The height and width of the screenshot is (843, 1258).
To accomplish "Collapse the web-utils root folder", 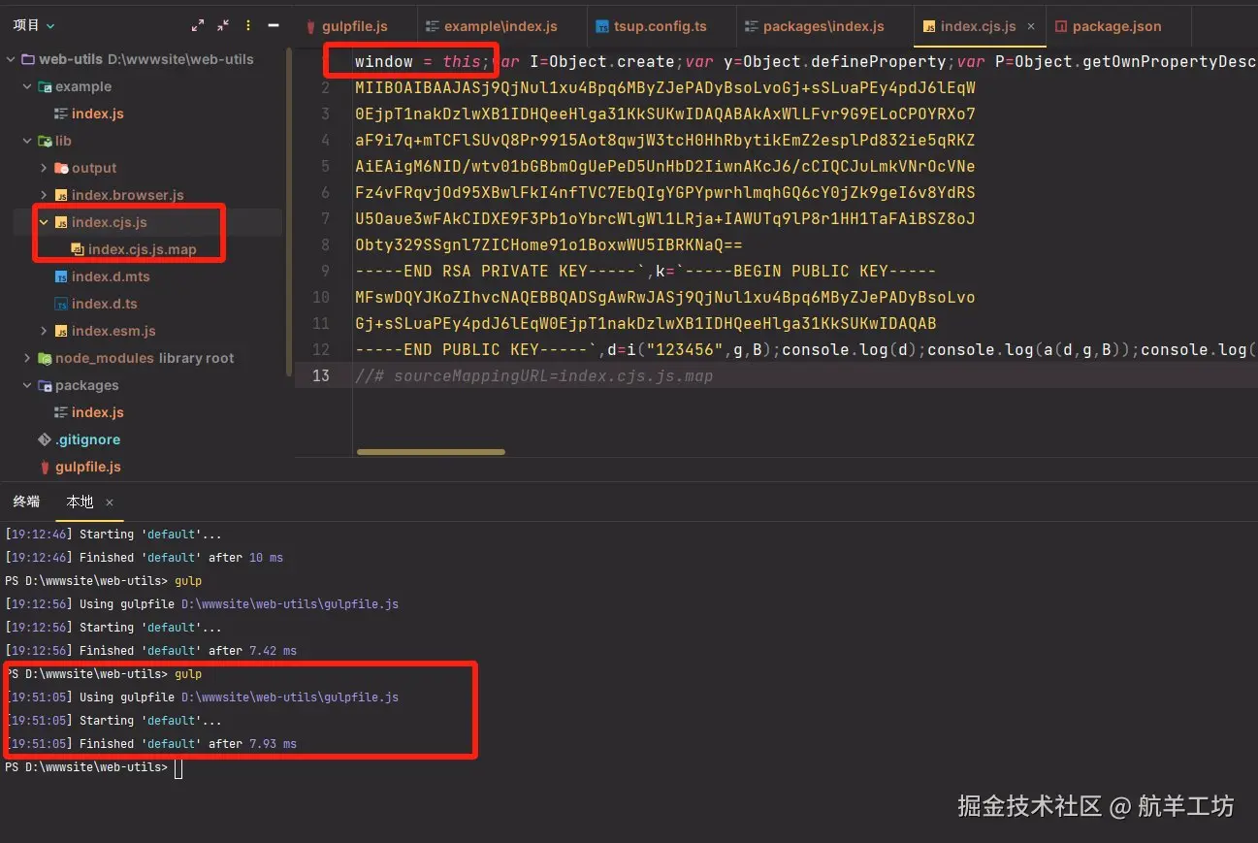I will point(11,59).
